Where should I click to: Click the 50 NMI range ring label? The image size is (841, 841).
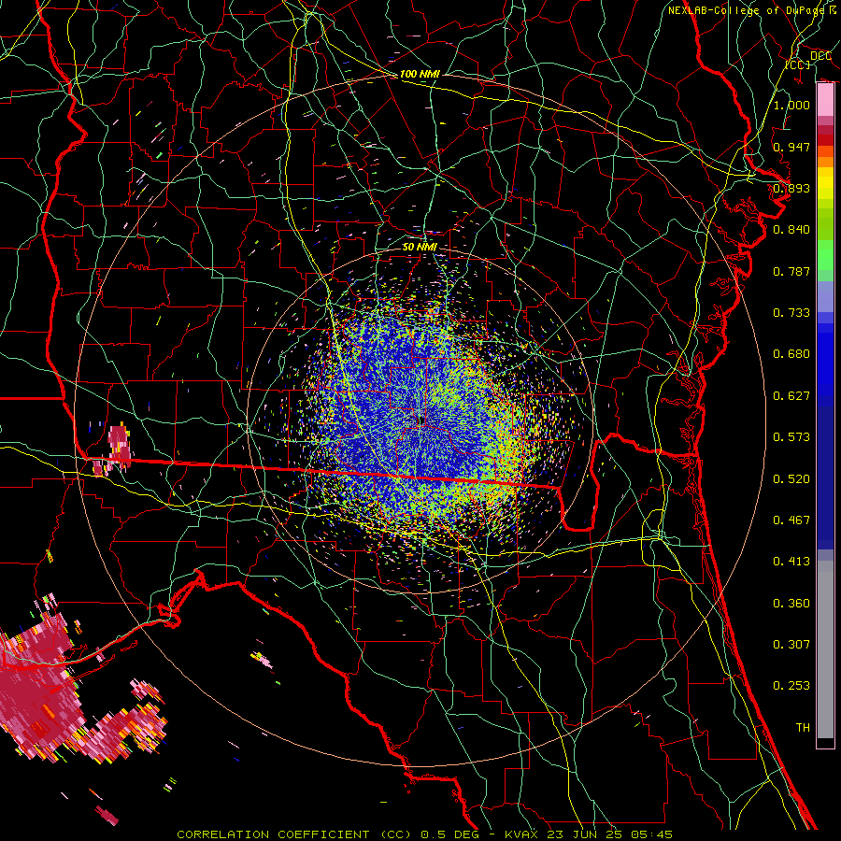(x=420, y=248)
